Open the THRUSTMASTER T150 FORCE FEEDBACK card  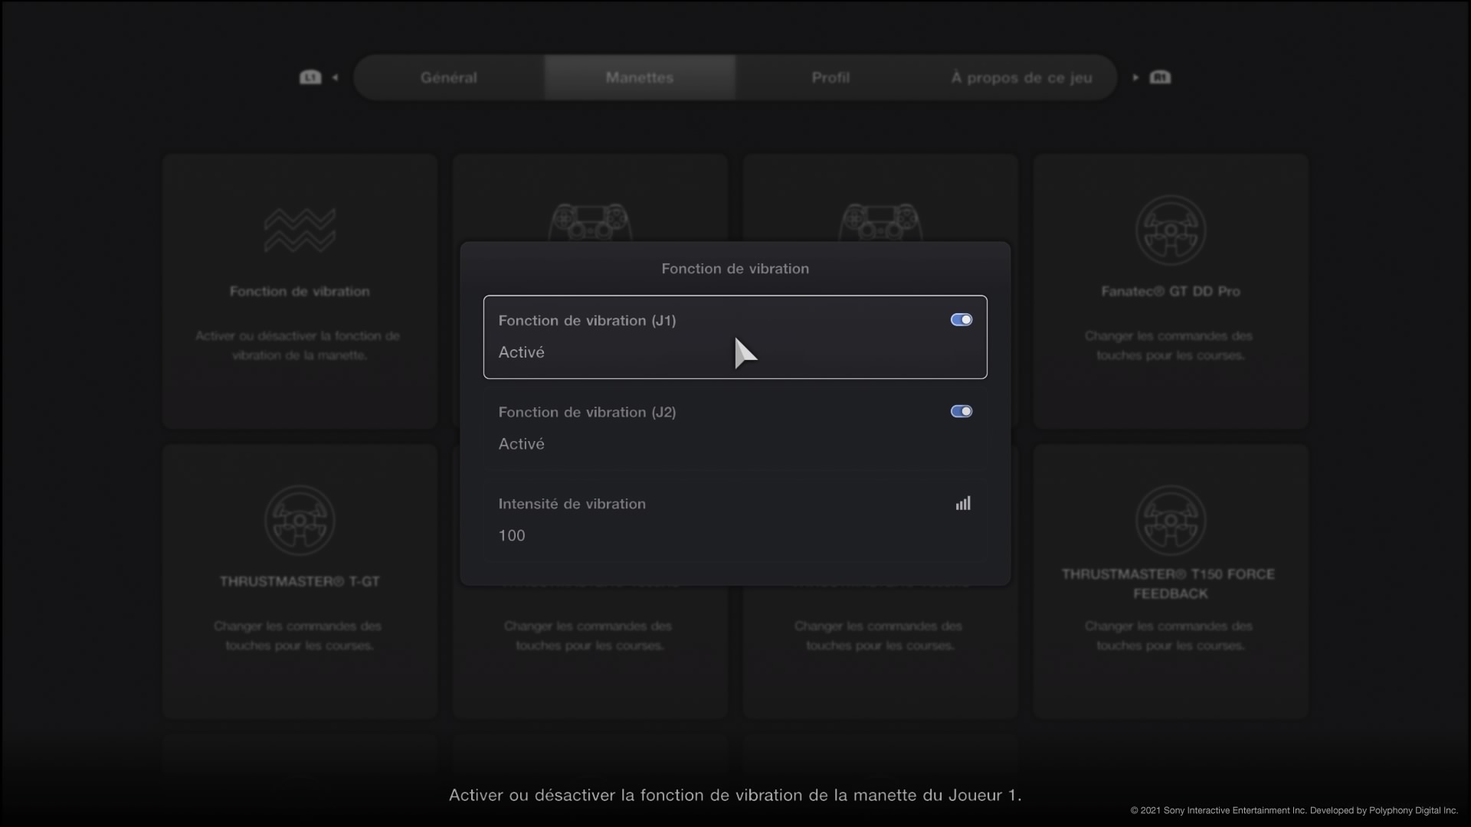[1170, 583]
